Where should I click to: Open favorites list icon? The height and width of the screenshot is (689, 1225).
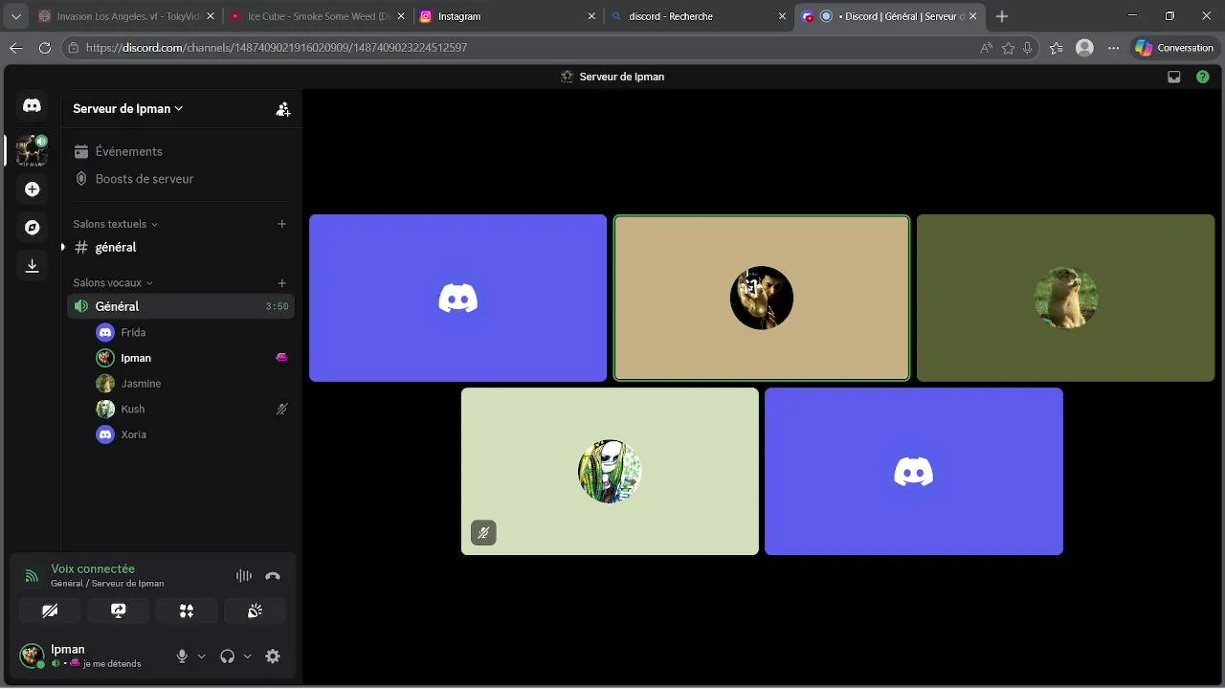(1056, 48)
